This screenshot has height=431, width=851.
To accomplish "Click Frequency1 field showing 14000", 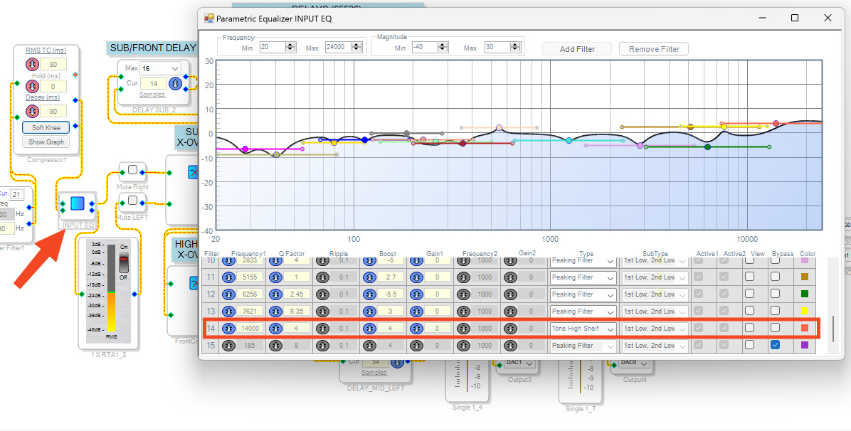I will [250, 329].
